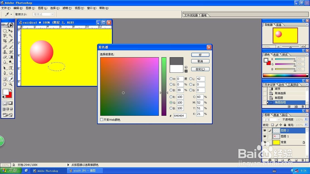The image size is (310, 174).
Task: Select the Gradient tool
Action: pyautogui.click(x=11, y=57)
